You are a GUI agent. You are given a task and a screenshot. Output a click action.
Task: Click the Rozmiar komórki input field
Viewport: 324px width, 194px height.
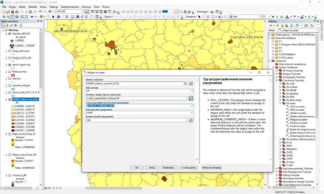pyautogui.click(x=136, y=120)
